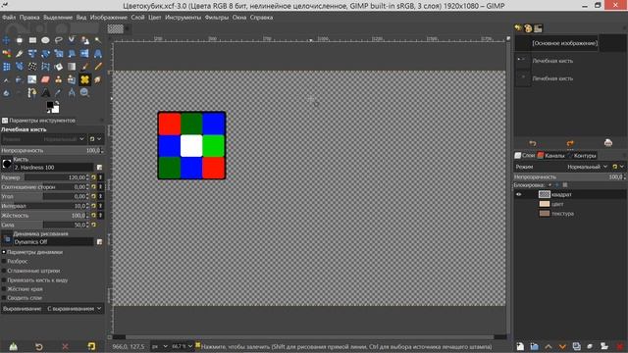Toggle visibility of квадрат layer
Viewport: 628px width, 353px height.
(x=519, y=194)
